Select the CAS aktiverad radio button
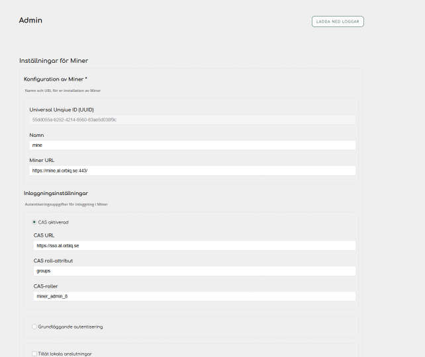 [x=34, y=222]
